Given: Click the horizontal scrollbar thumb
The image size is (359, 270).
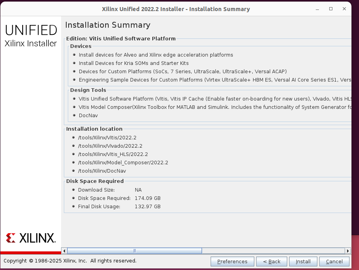Looking at the screenshot, I should [x=134, y=251].
